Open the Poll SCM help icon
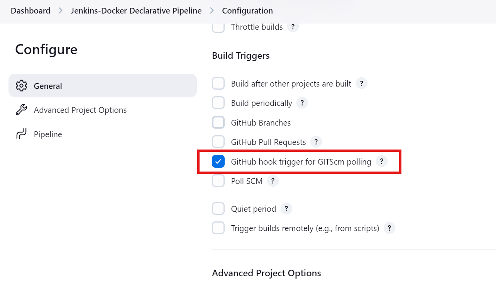The width and height of the screenshot is (496, 289). click(273, 180)
